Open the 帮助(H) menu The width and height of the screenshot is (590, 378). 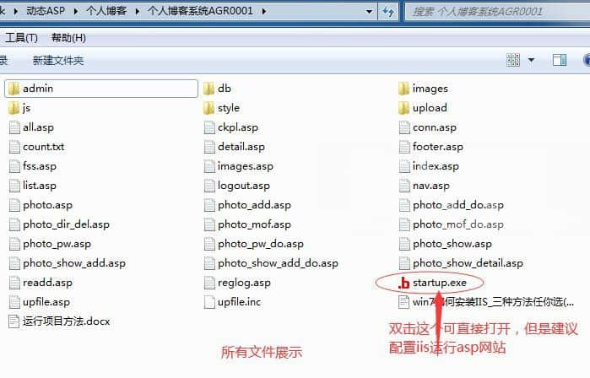point(68,38)
